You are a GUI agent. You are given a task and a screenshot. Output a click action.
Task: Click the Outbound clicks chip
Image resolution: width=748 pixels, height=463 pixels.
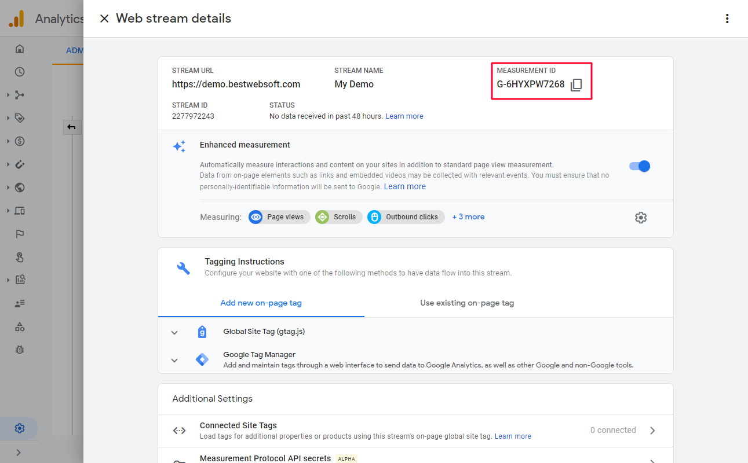point(406,217)
